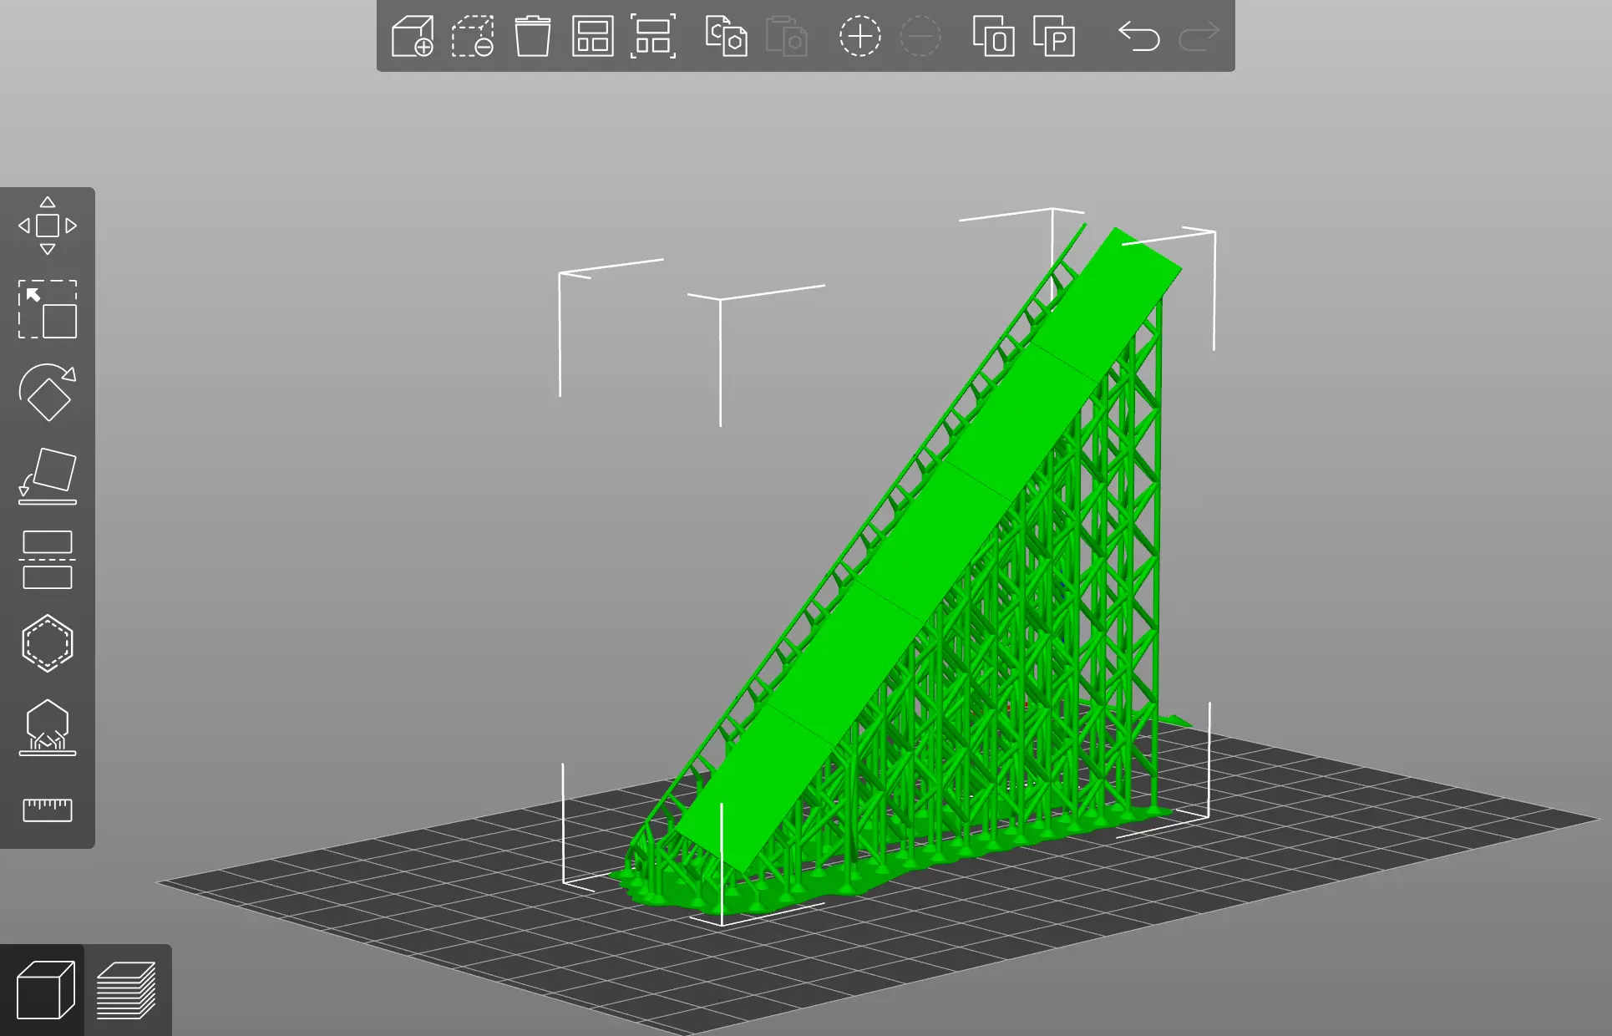
Task: Click the Delete selected object icon
Action: 473,37
